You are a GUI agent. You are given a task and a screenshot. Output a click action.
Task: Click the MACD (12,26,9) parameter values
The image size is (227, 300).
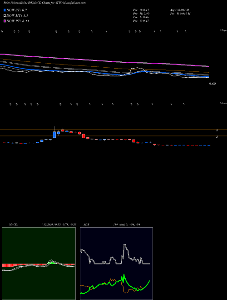(x=59, y=225)
